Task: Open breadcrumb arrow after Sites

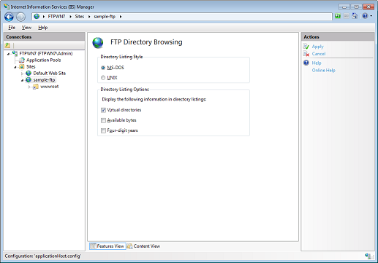Action: tap(89, 17)
